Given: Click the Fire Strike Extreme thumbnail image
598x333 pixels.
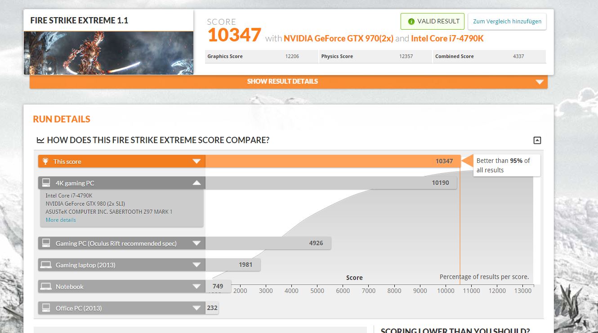Looking at the screenshot, I should 109,53.
